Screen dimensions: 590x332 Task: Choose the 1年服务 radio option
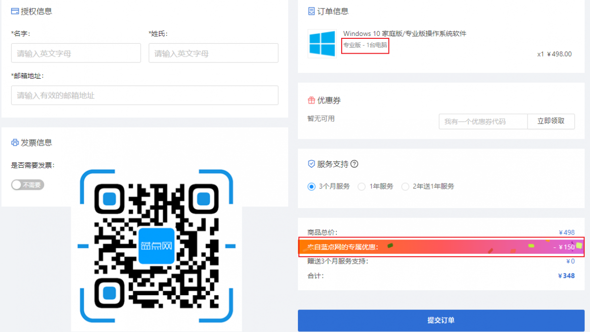point(361,186)
